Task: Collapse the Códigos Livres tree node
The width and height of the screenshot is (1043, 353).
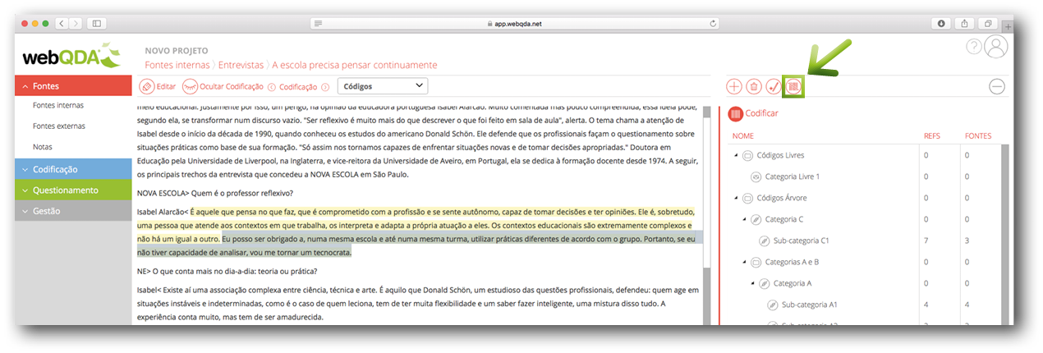Action: [x=736, y=155]
